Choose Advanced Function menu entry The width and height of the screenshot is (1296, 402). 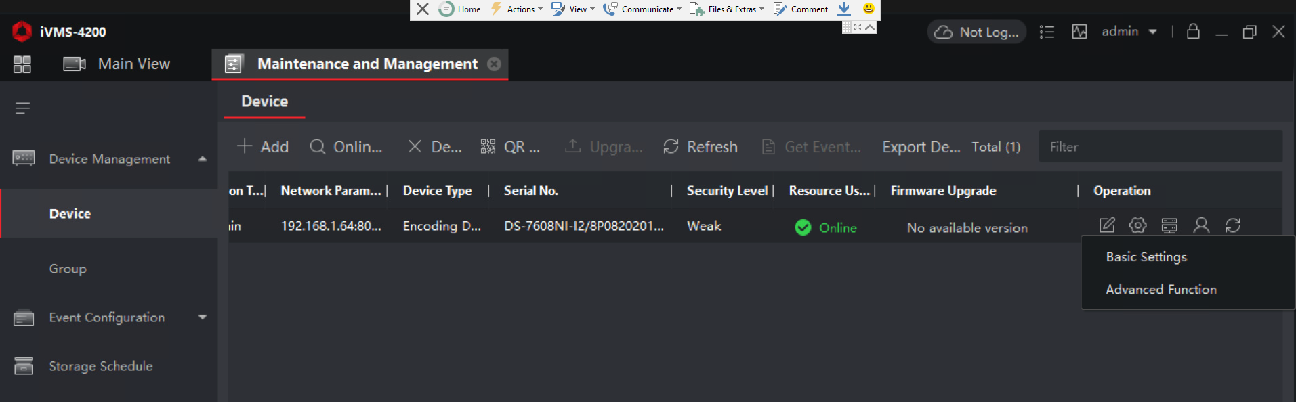click(1161, 290)
